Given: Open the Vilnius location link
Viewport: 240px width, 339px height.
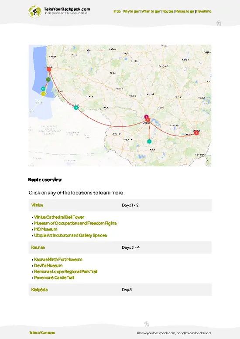Looking at the screenshot, I should [x=37, y=205].
